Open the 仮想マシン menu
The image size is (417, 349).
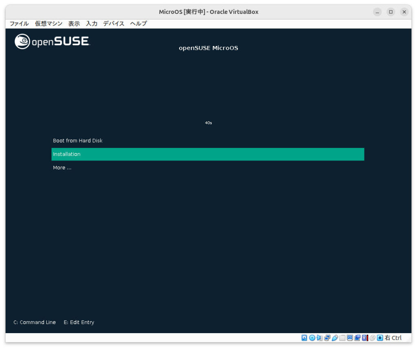click(49, 24)
